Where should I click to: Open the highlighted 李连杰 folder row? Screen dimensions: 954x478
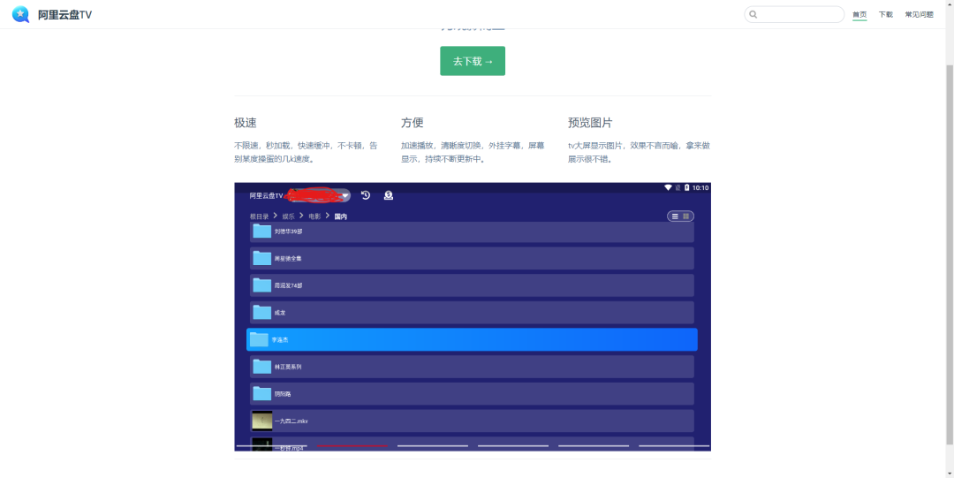click(x=472, y=340)
